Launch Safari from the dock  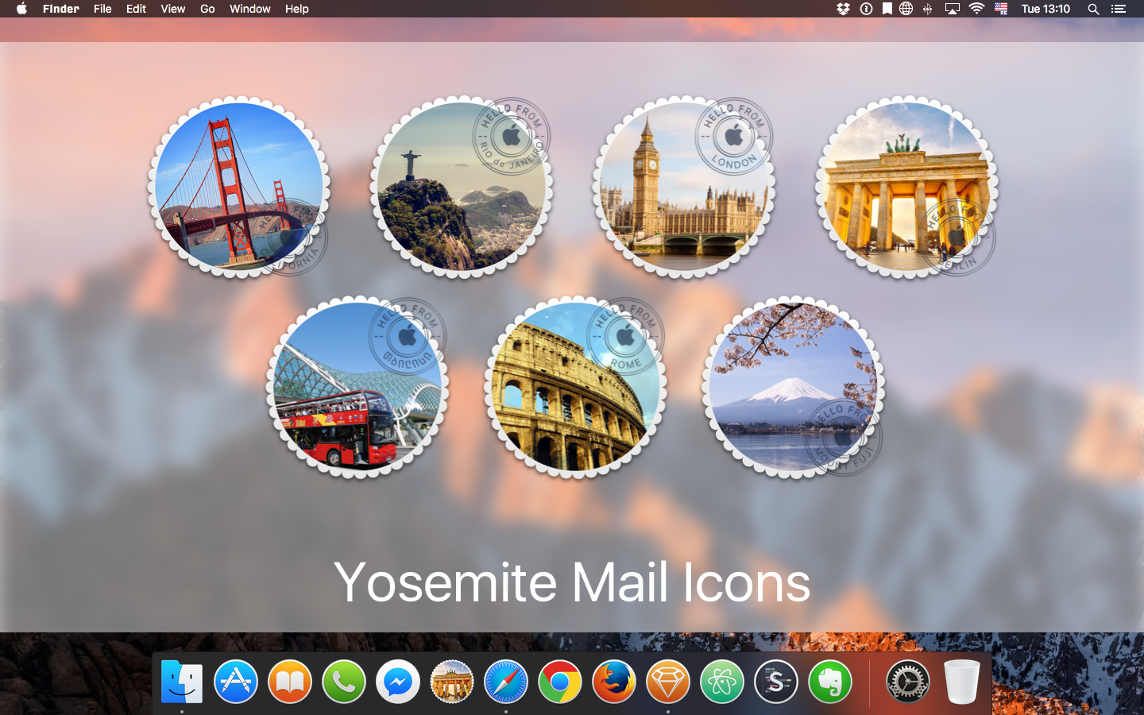point(506,682)
